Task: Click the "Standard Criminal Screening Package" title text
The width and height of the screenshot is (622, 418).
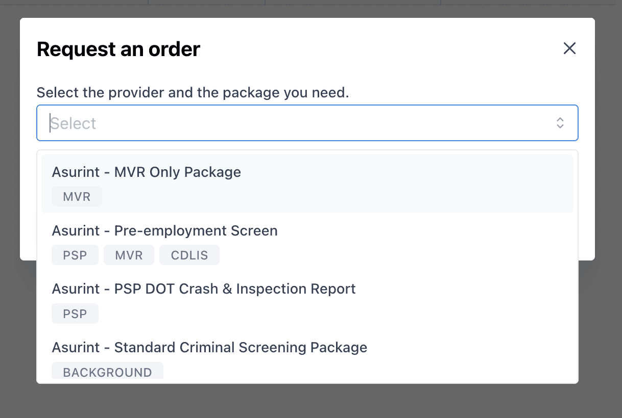Action: click(x=241, y=348)
